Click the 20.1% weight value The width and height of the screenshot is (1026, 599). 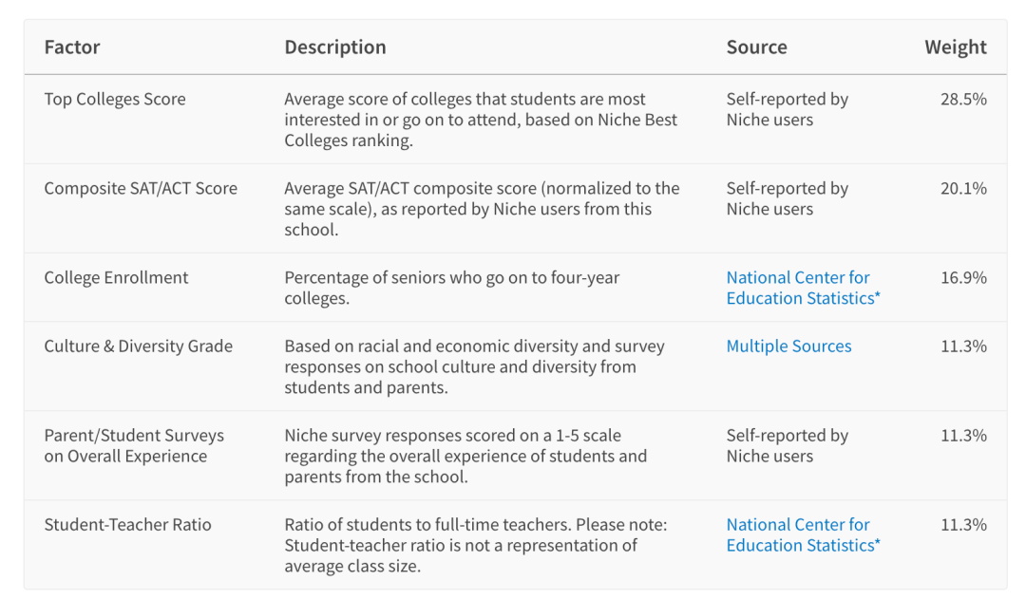coord(963,188)
